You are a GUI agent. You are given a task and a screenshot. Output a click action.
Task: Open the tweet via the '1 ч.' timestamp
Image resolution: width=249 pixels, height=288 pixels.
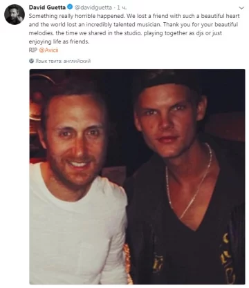(122, 8)
